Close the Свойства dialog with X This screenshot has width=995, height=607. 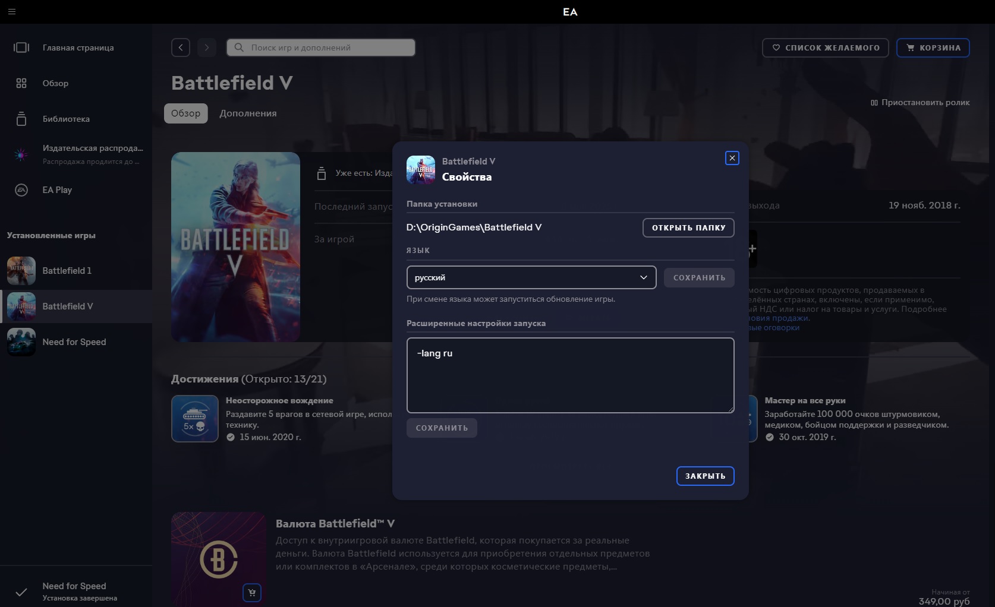click(x=732, y=158)
